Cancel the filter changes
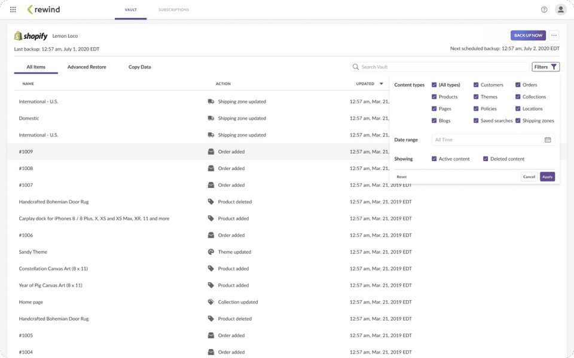The height and width of the screenshot is (358, 574). (x=529, y=177)
